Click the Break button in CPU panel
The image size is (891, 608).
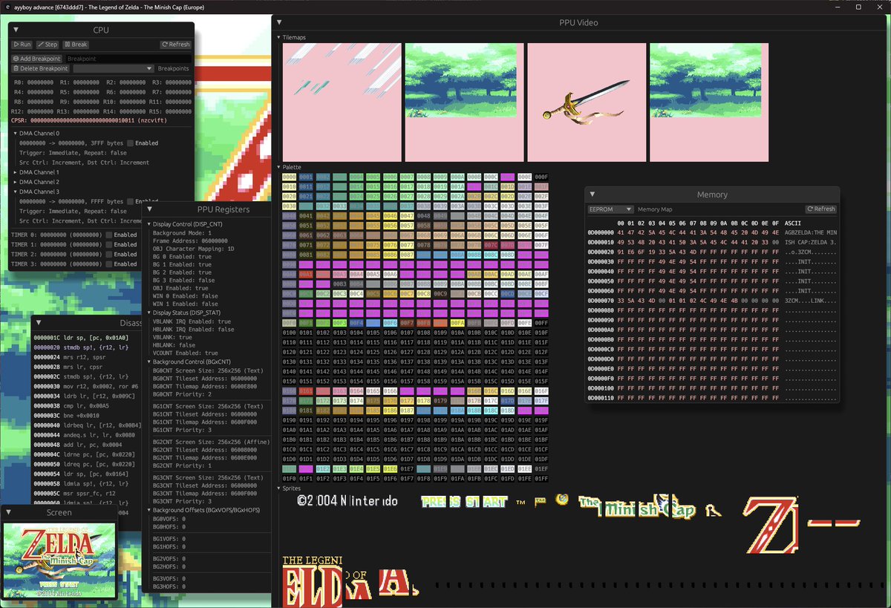pyautogui.click(x=75, y=45)
